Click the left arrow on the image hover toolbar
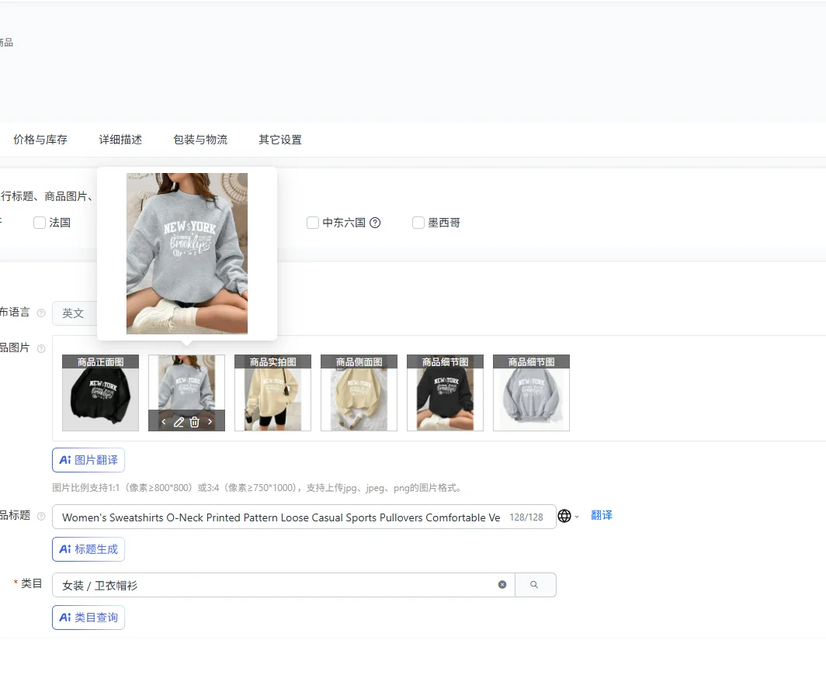This screenshot has width=826, height=692. point(163,422)
